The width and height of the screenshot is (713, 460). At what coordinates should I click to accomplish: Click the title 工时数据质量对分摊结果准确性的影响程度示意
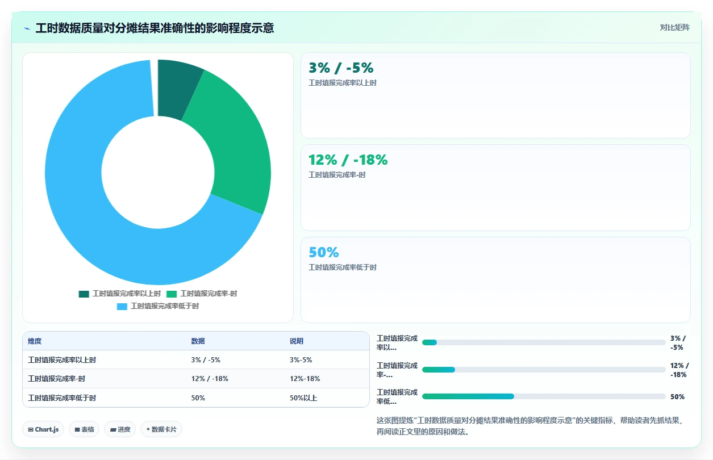tap(155, 28)
